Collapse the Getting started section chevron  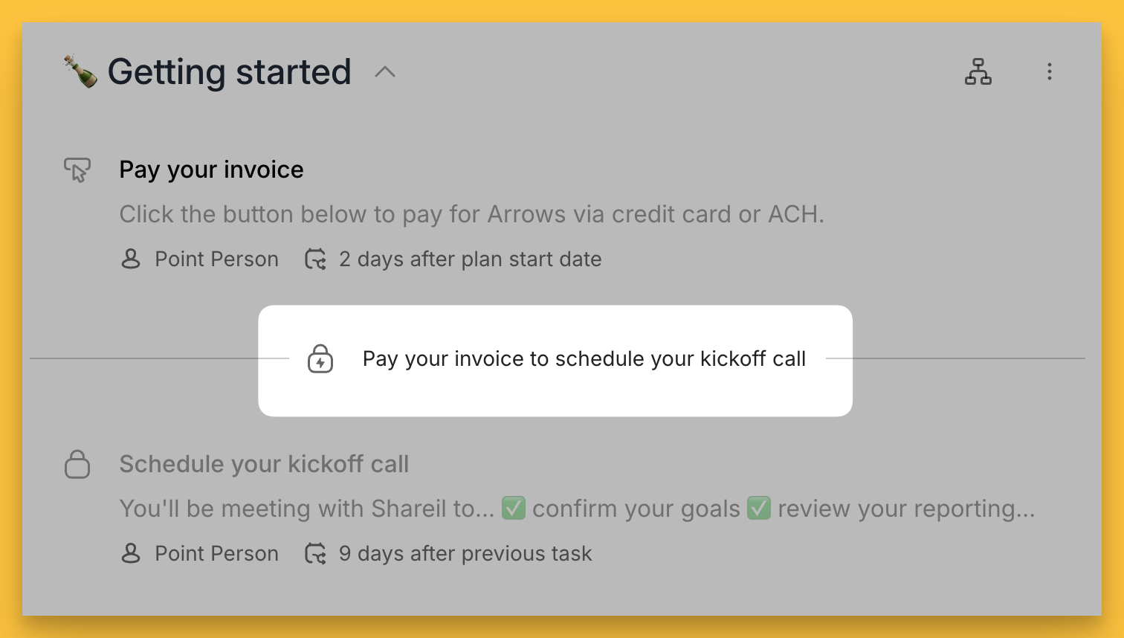(385, 72)
